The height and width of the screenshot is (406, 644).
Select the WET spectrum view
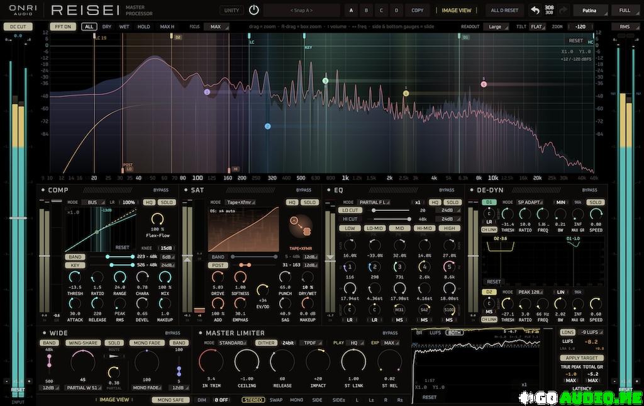pyautogui.click(x=124, y=26)
